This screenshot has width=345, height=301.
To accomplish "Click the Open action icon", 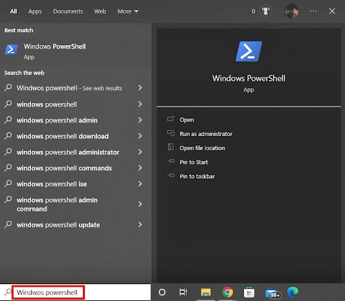I will [170, 119].
